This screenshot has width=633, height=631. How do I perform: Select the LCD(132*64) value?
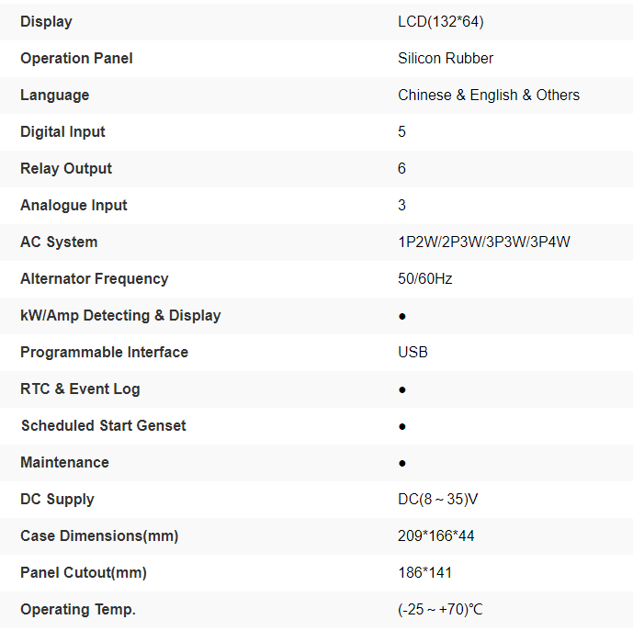coord(441,21)
